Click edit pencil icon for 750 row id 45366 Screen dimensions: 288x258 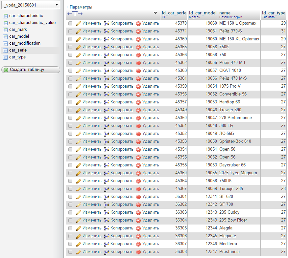79,55
